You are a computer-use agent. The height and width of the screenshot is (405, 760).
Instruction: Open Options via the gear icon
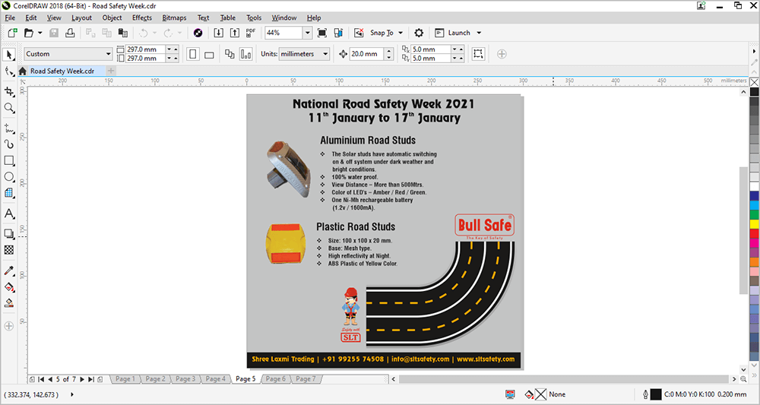(x=419, y=33)
